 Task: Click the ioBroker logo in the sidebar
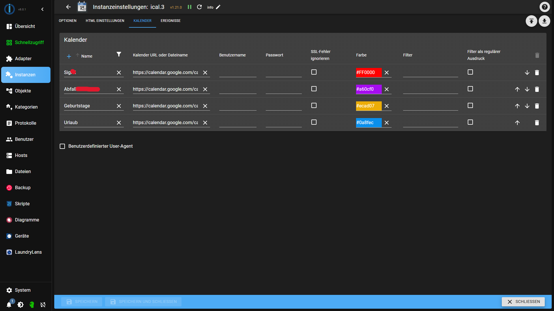(x=10, y=9)
